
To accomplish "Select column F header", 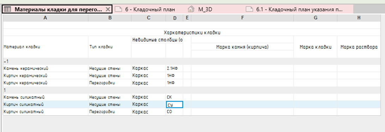I will click(242, 18).
